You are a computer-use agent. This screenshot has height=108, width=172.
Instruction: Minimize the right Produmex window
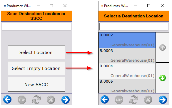(136, 6)
